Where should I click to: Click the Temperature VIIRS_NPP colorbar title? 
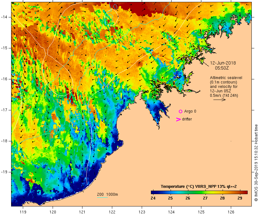pyautogui.click(x=199, y=187)
